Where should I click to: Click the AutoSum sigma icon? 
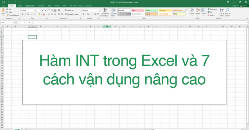(208, 9)
